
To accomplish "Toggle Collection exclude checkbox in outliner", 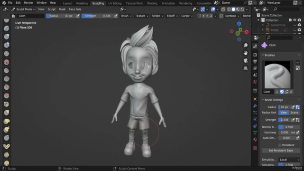I will (290, 20).
